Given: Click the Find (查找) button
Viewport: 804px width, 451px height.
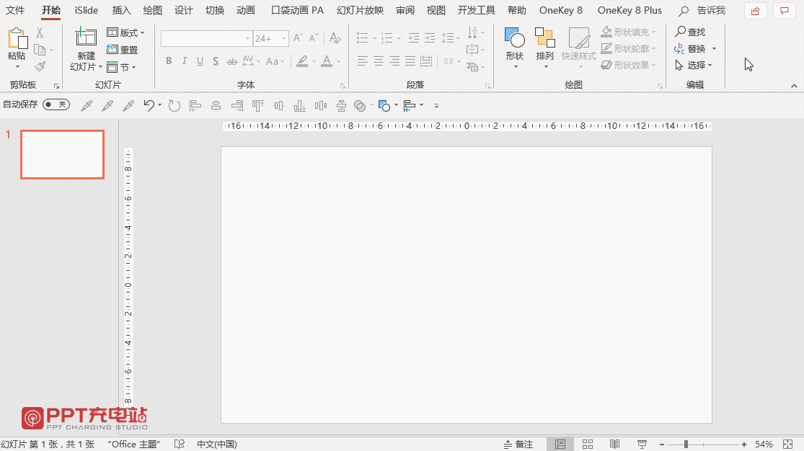Looking at the screenshot, I should (x=690, y=32).
